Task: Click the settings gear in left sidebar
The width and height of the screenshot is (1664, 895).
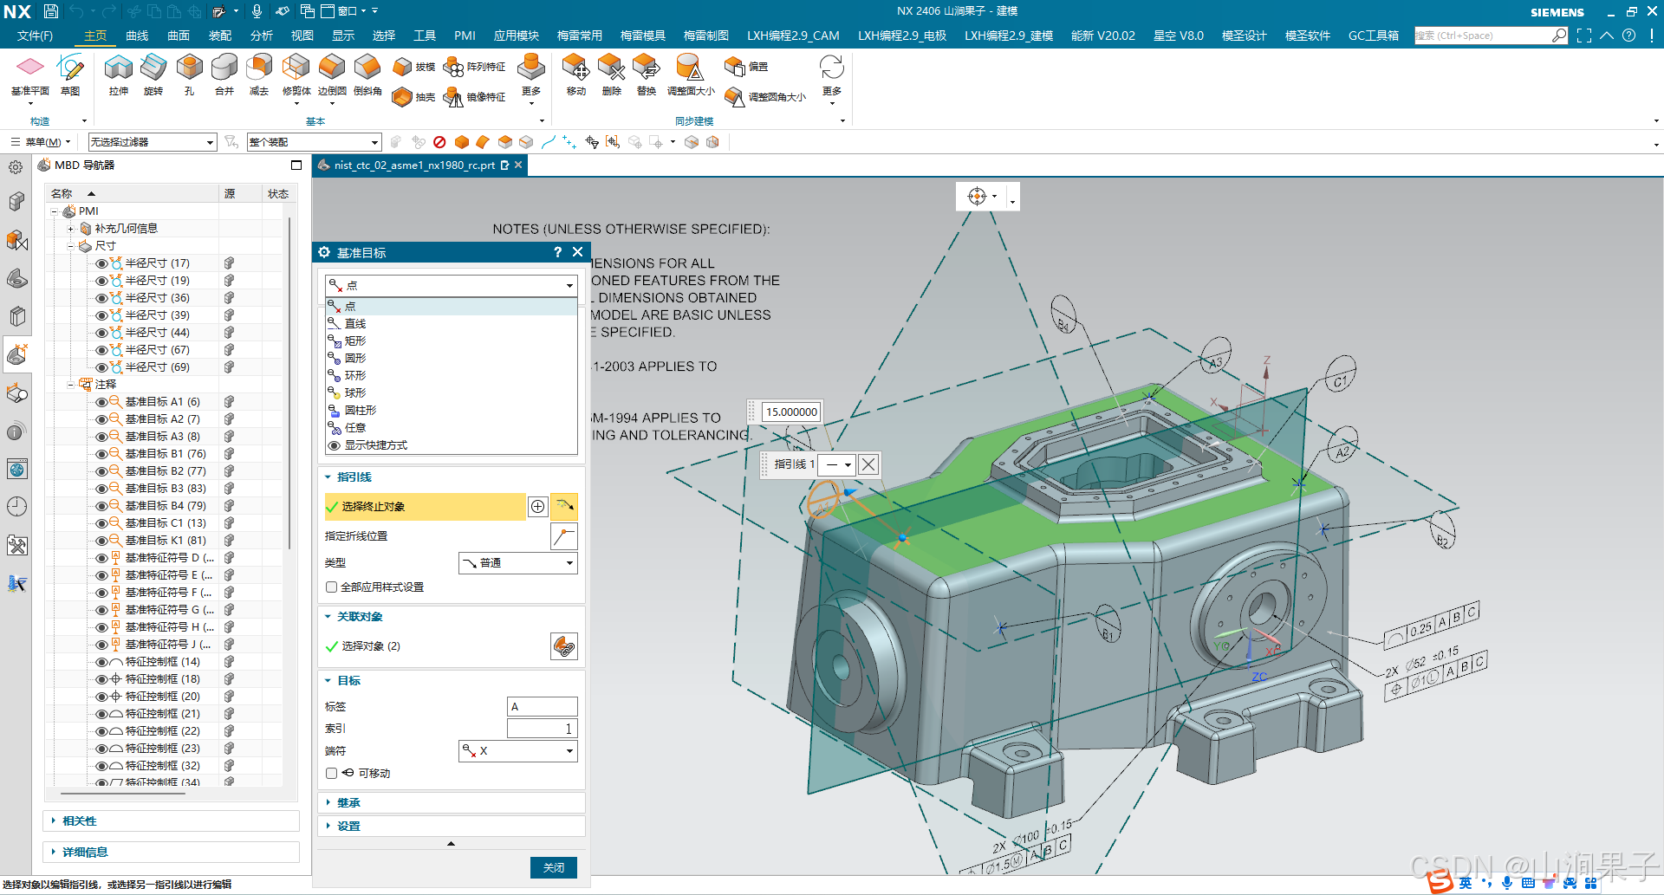Action: 16,168
